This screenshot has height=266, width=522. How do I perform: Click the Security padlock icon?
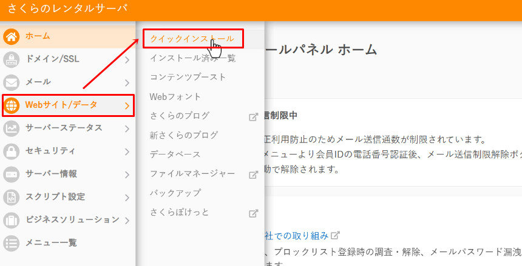pyautogui.click(x=12, y=151)
